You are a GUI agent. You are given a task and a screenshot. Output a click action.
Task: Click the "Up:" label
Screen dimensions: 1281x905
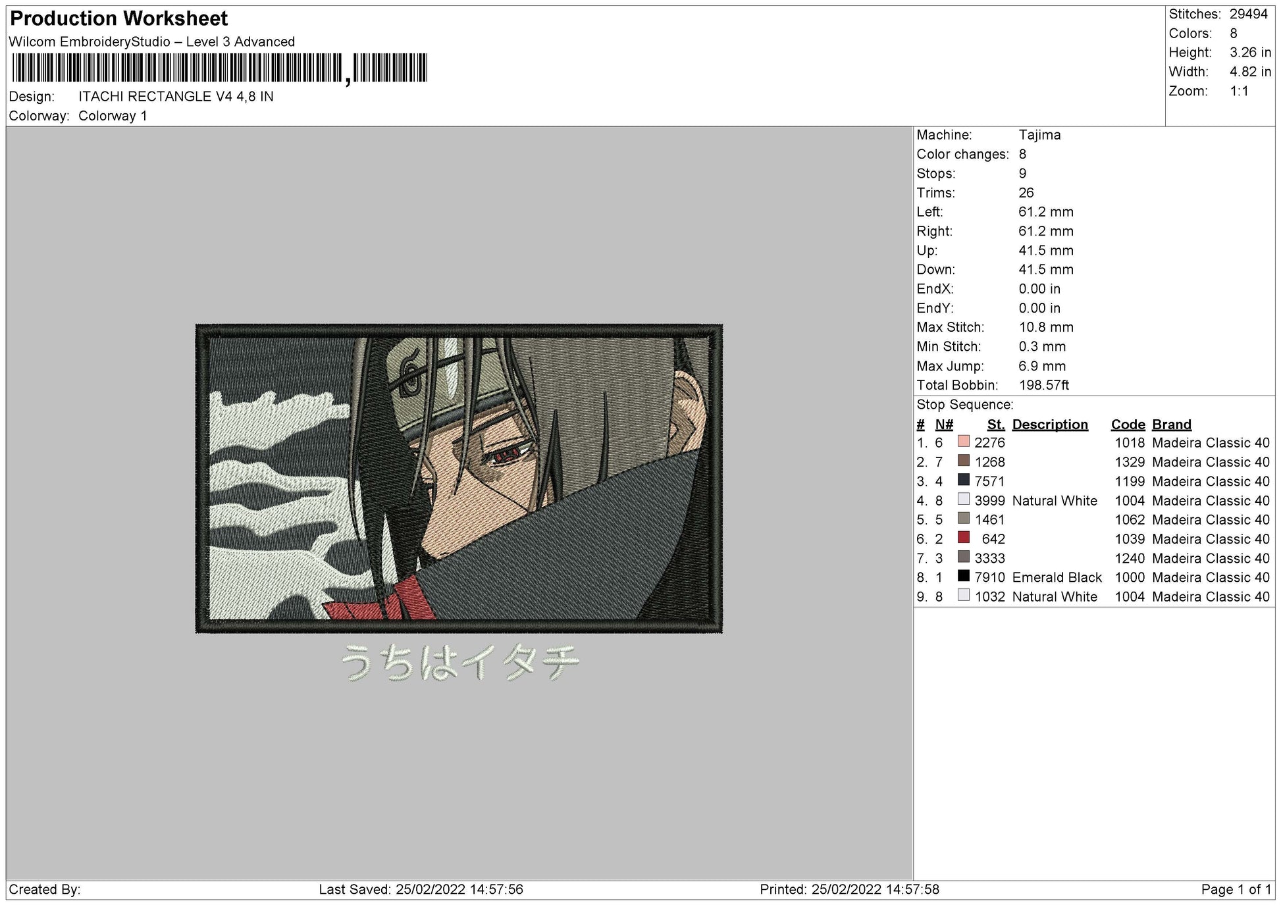927,251
